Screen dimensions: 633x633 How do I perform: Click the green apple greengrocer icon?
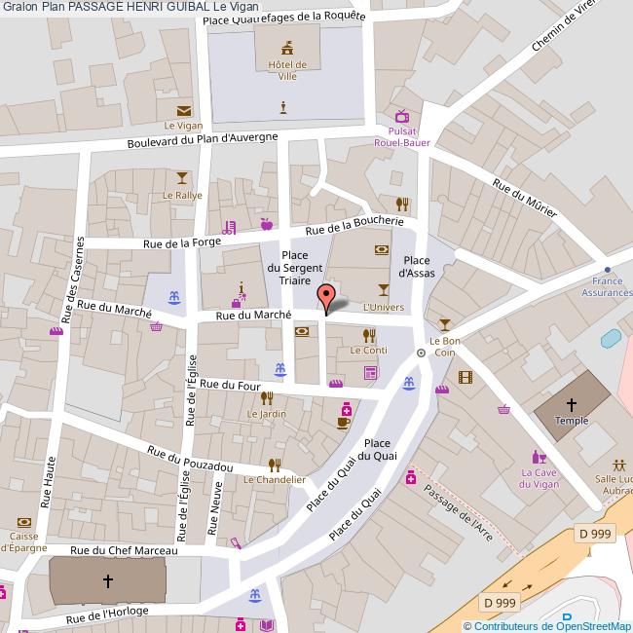(x=265, y=224)
